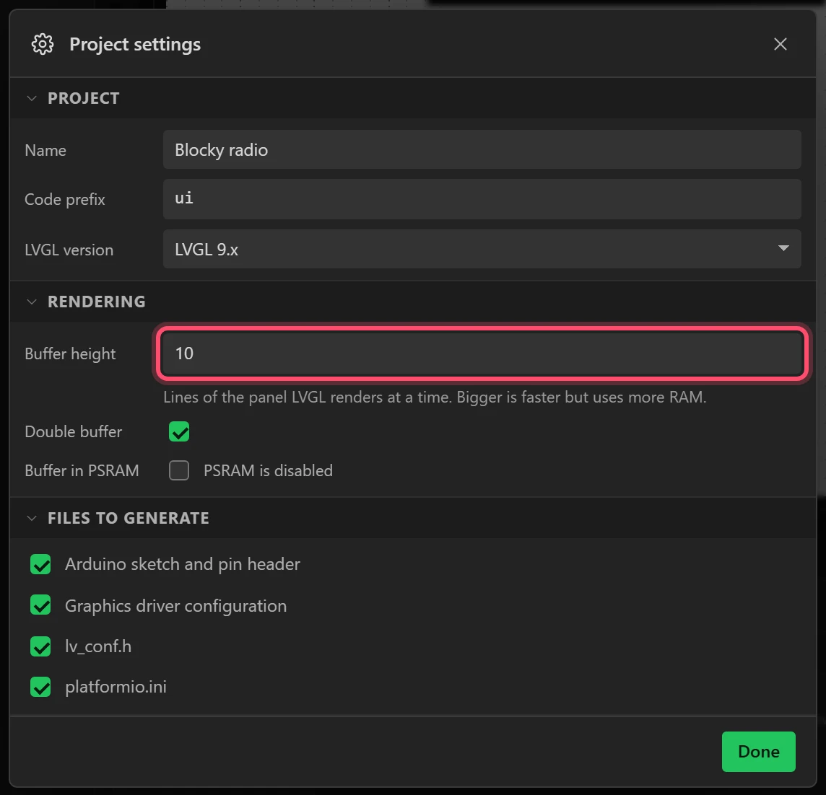Screen dimensions: 826x795
Task: Collapse the PROJECT section chevron
Action: 32,98
